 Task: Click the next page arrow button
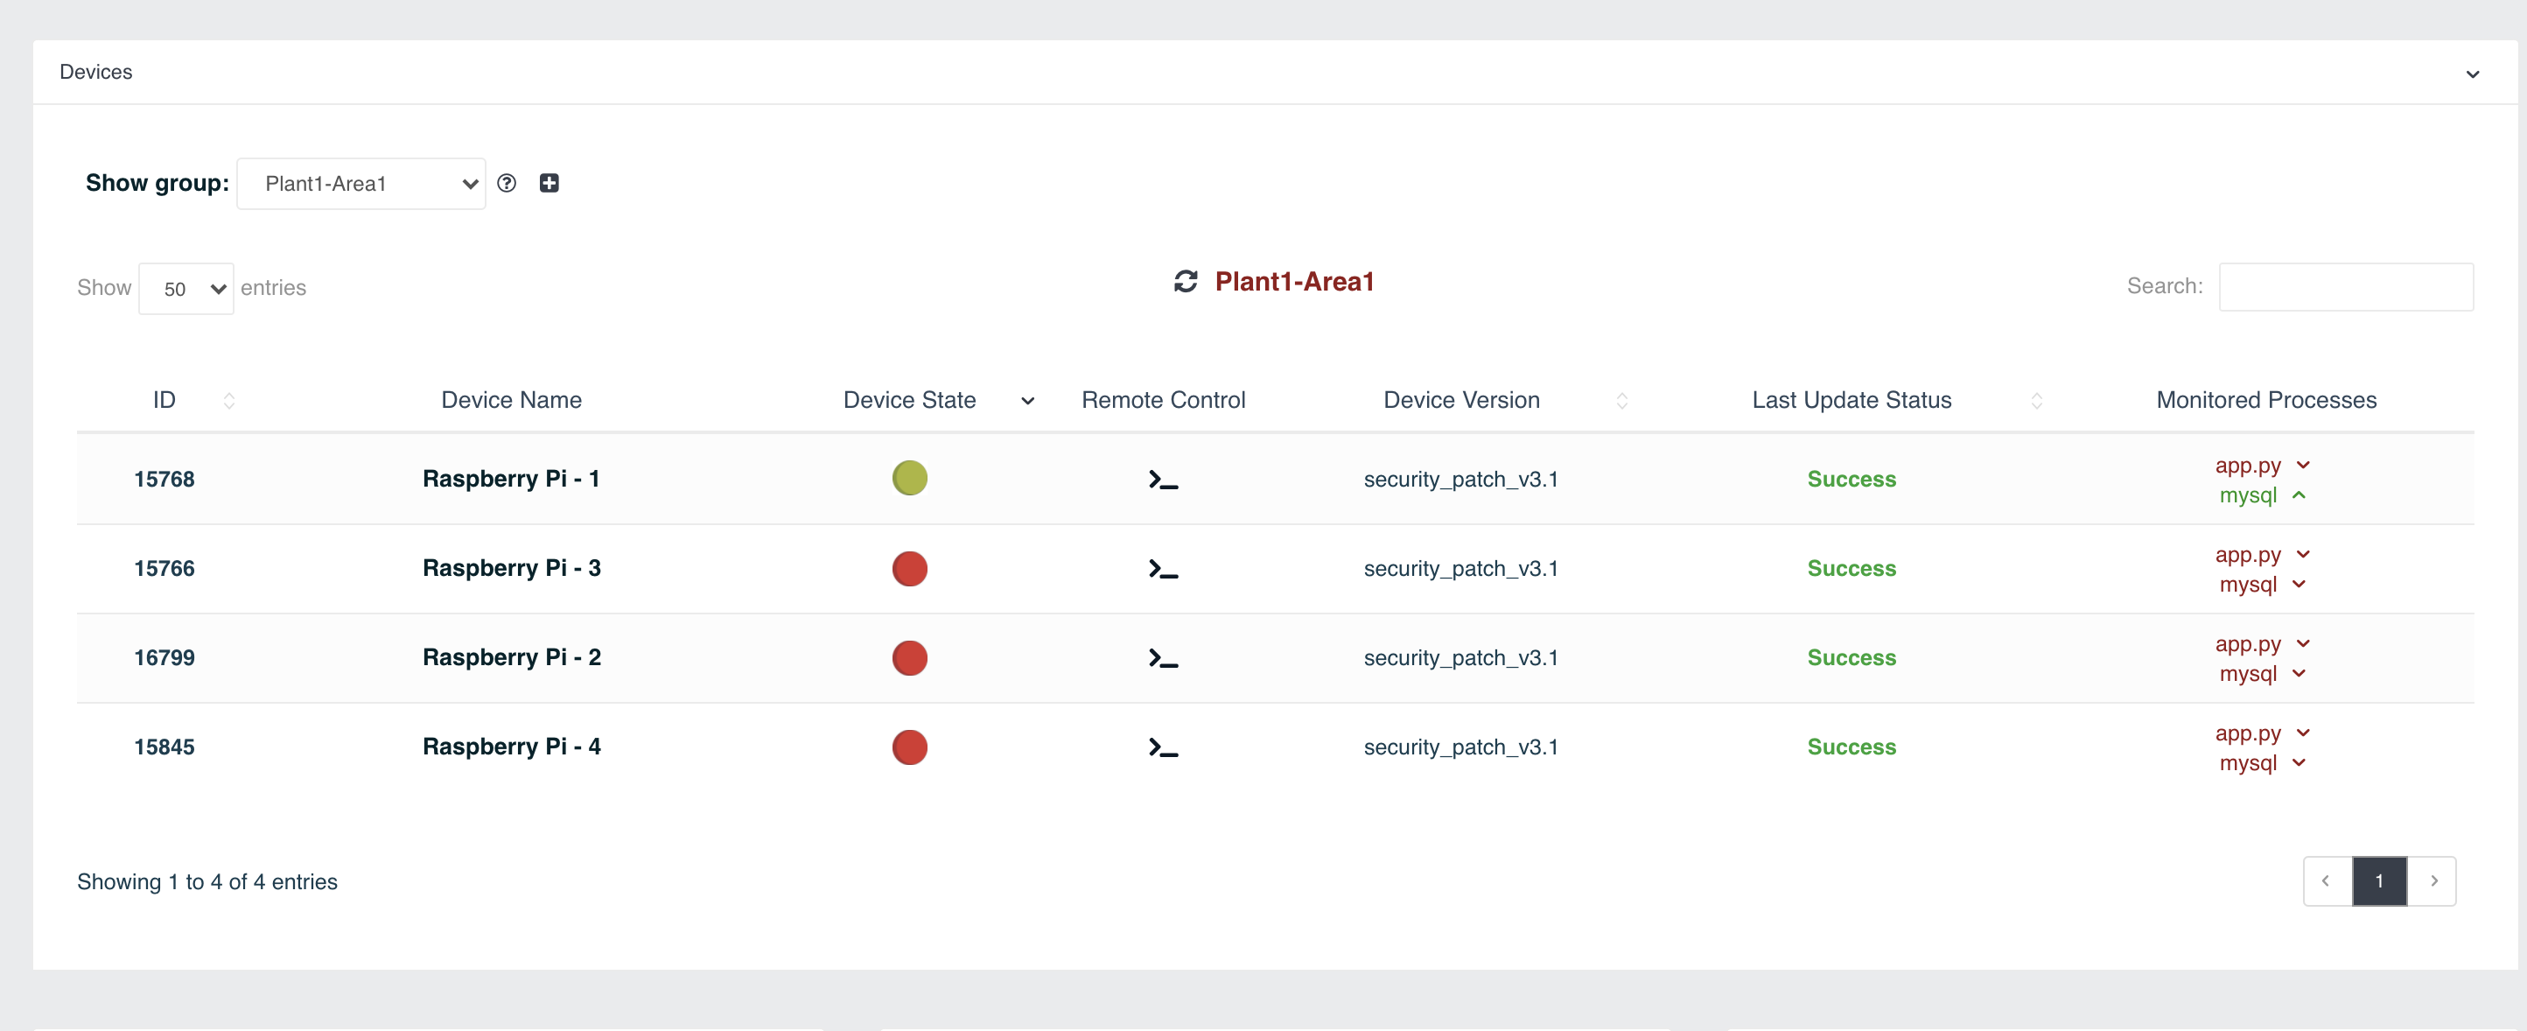pos(2432,881)
